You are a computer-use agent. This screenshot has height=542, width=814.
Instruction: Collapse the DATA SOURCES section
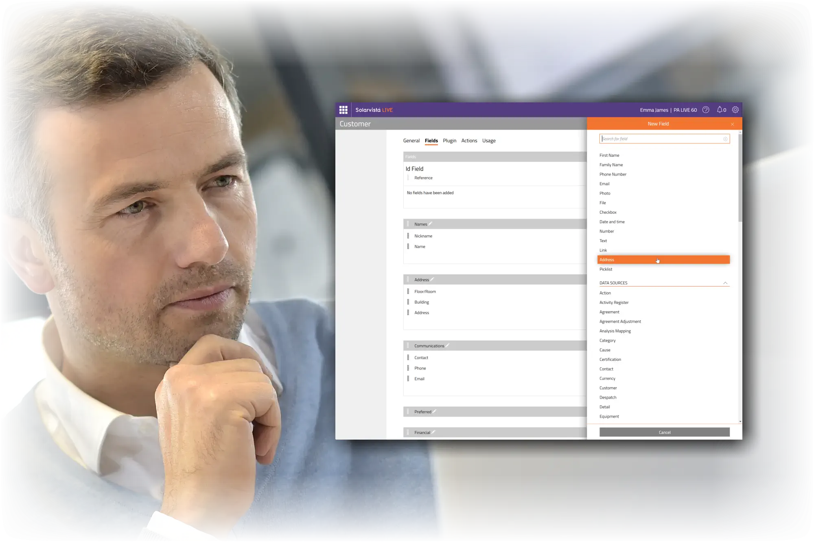[x=725, y=283]
